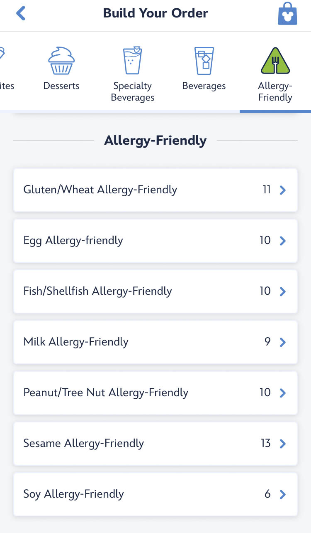This screenshot has height=533, width=311.
Task: Click the Soy Allergy-Friendly chevron
Action: [283, 495]
